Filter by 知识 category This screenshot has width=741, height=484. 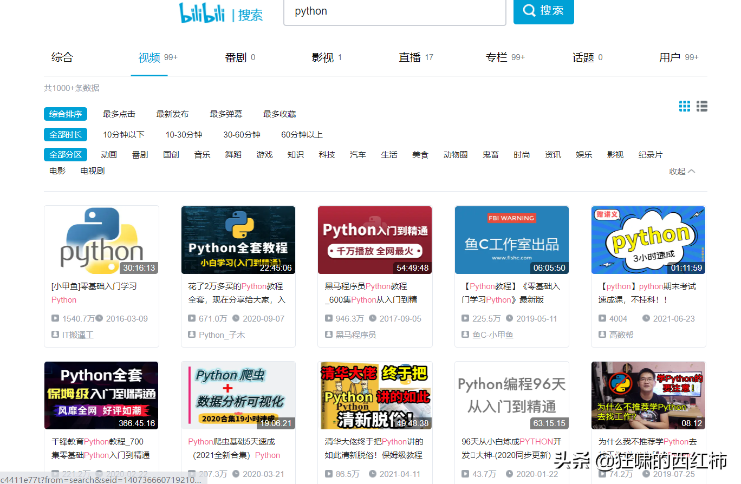click(296, 155)
